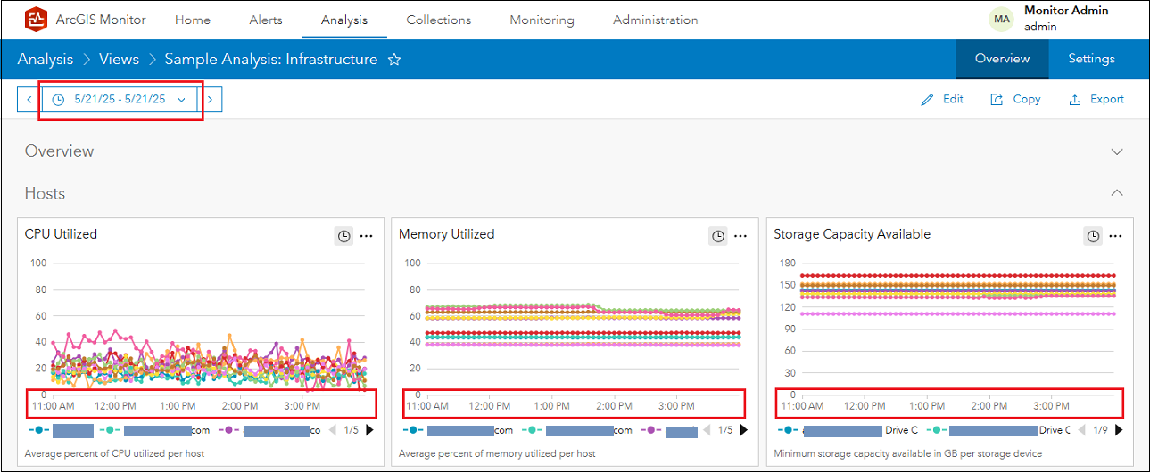Click the Edit button
This screenshot has height=472, width=1150.
943,100
